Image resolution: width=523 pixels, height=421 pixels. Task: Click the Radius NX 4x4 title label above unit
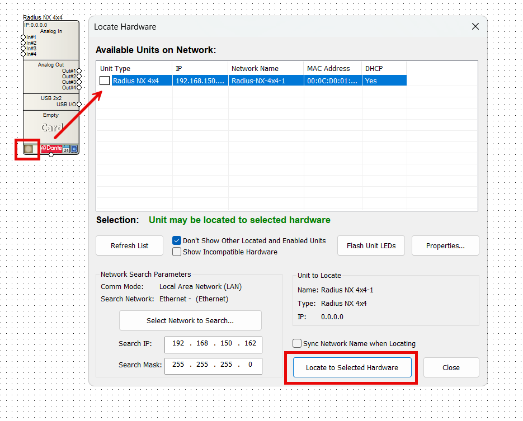[x=43, y=17]
